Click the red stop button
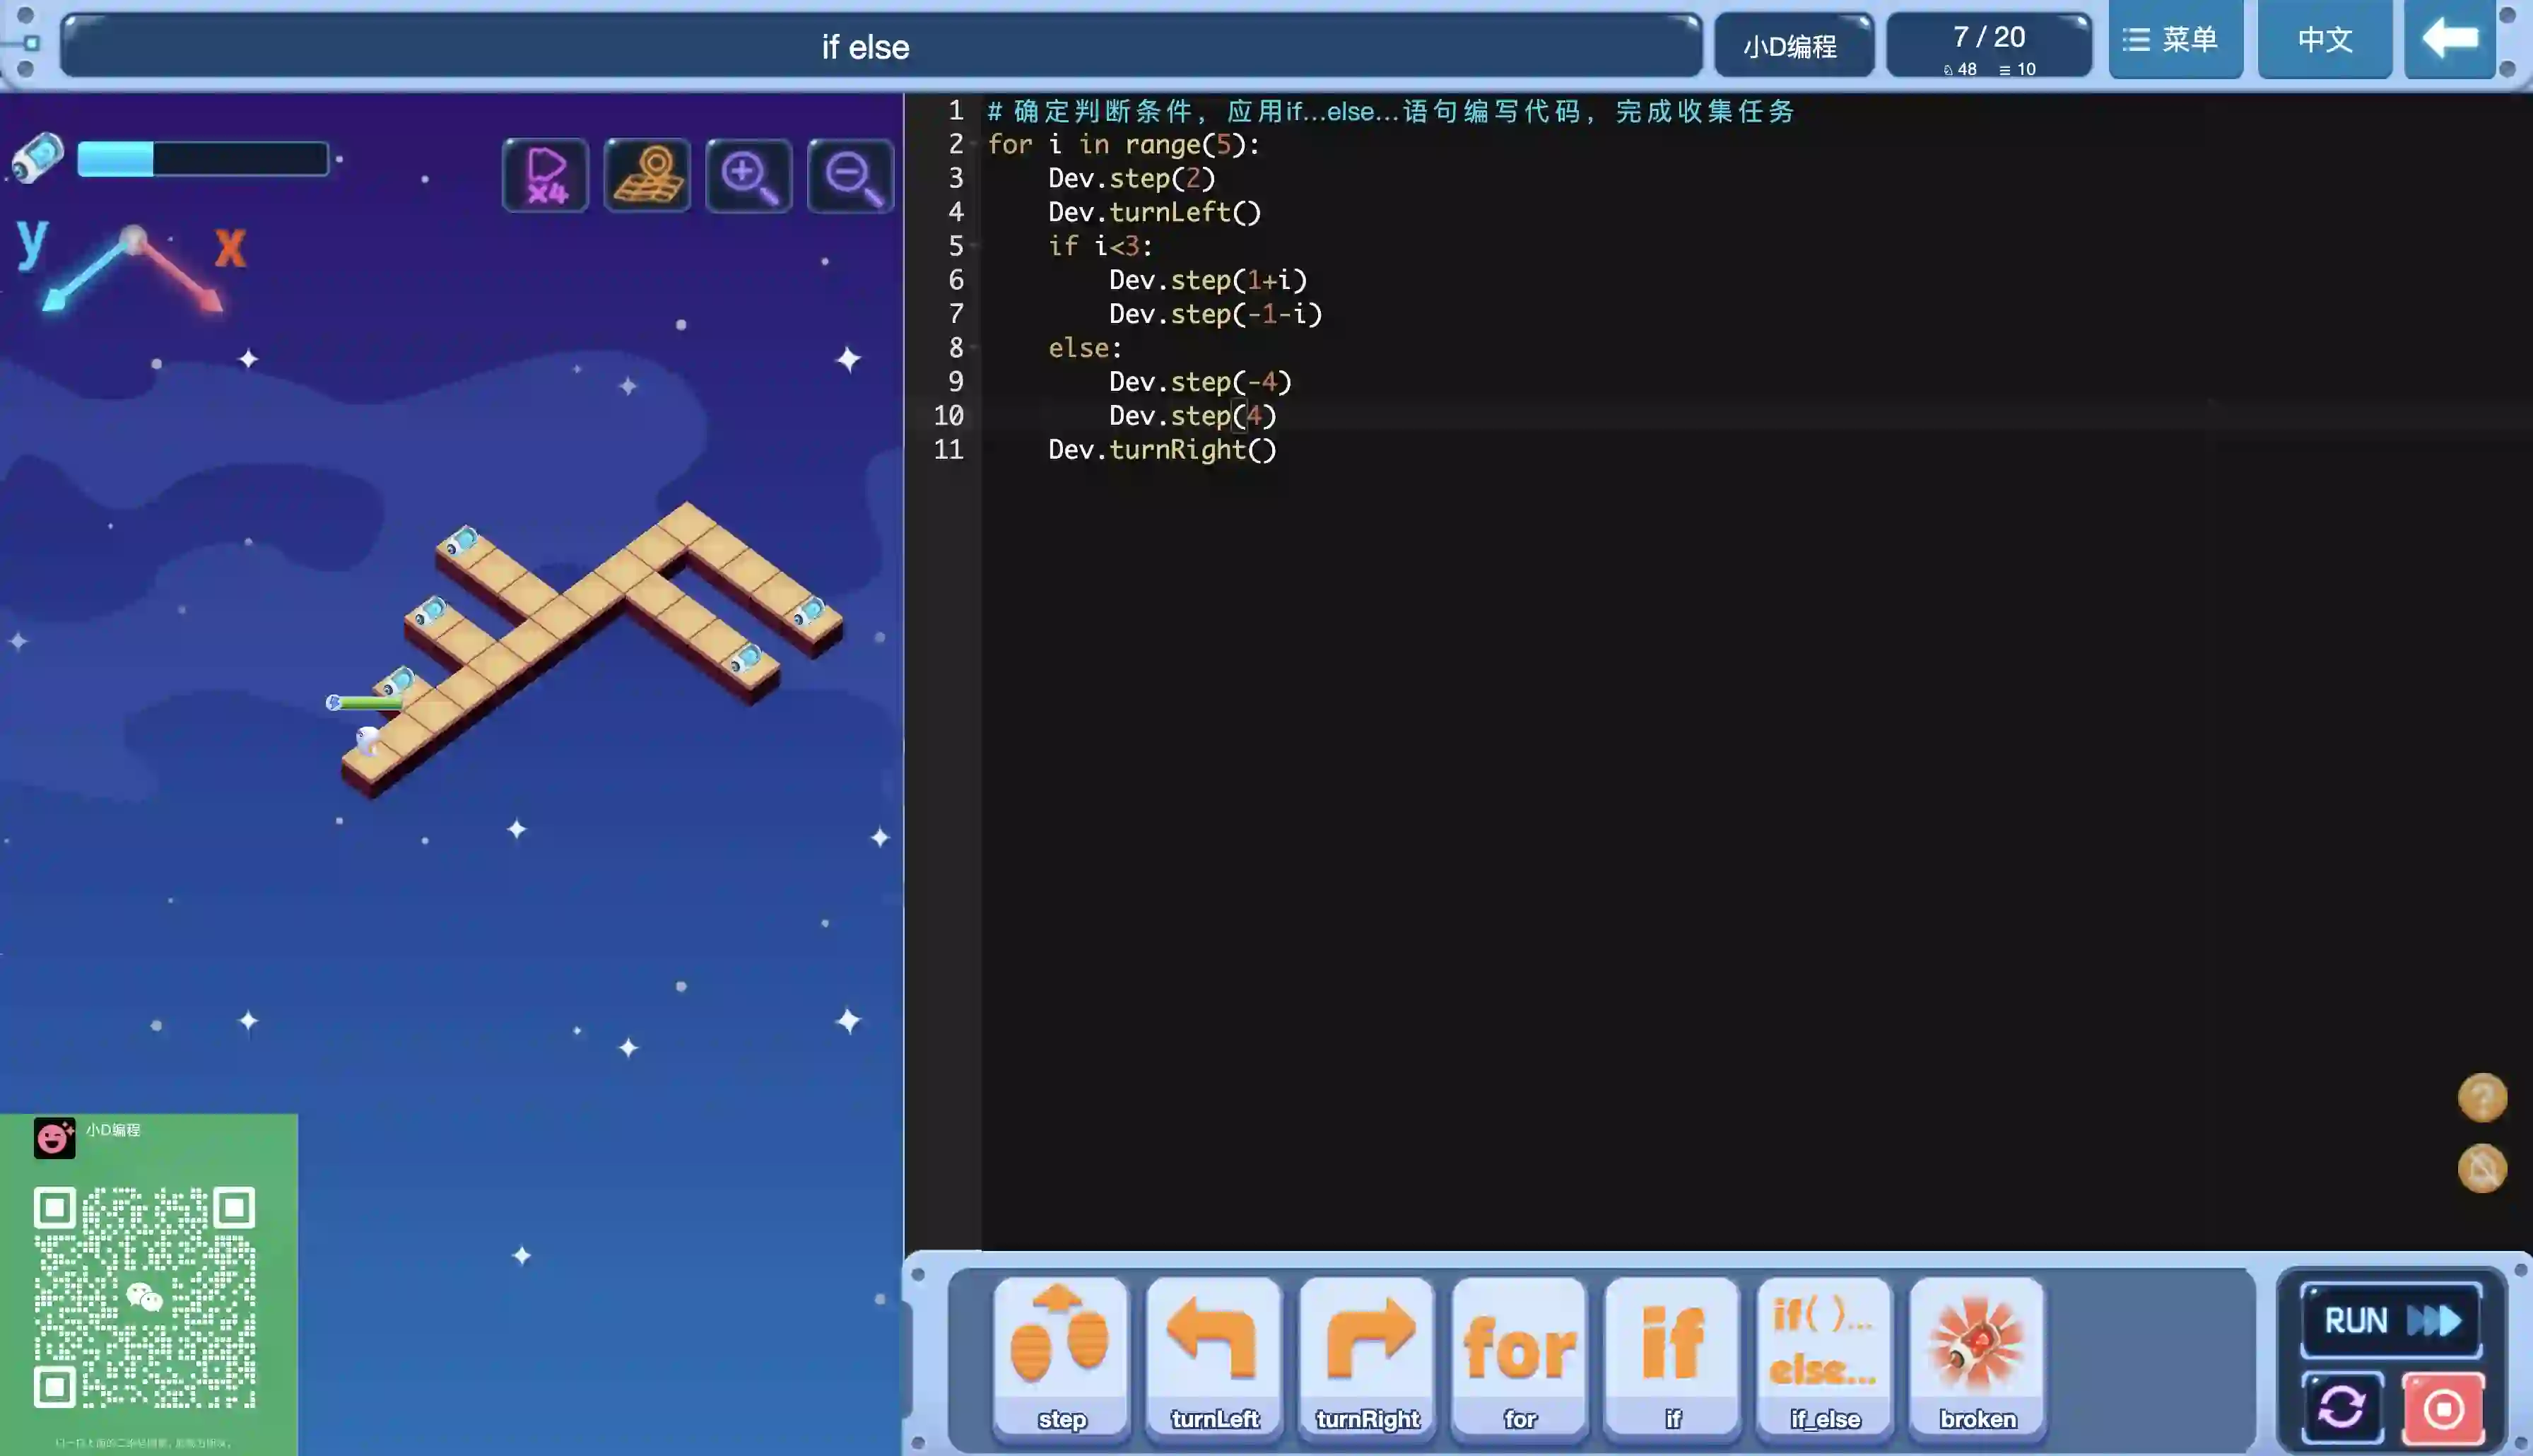Viewport: 2533px width, 1456px height. [x=2443, y=1408]
